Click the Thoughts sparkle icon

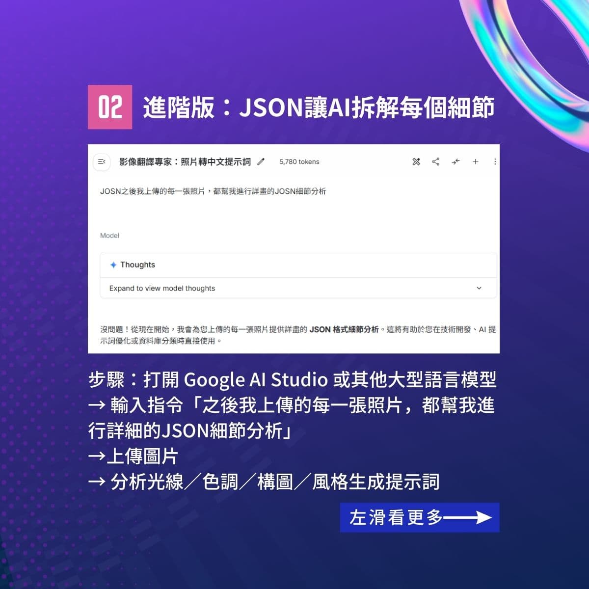pyautogui.click(x=113, y=265)
